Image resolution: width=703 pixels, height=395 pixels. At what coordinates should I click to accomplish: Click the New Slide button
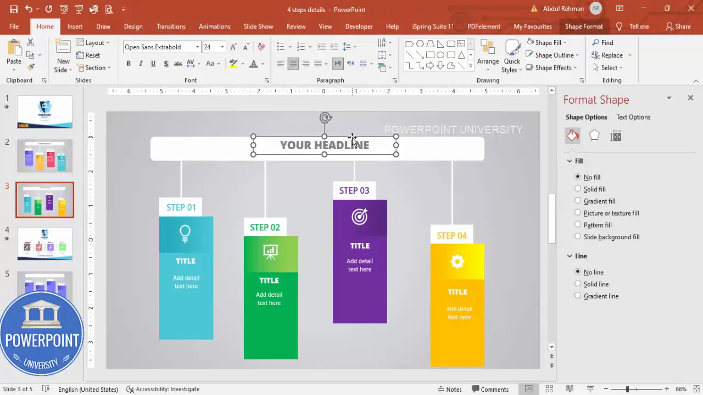(x=63, y=56)
